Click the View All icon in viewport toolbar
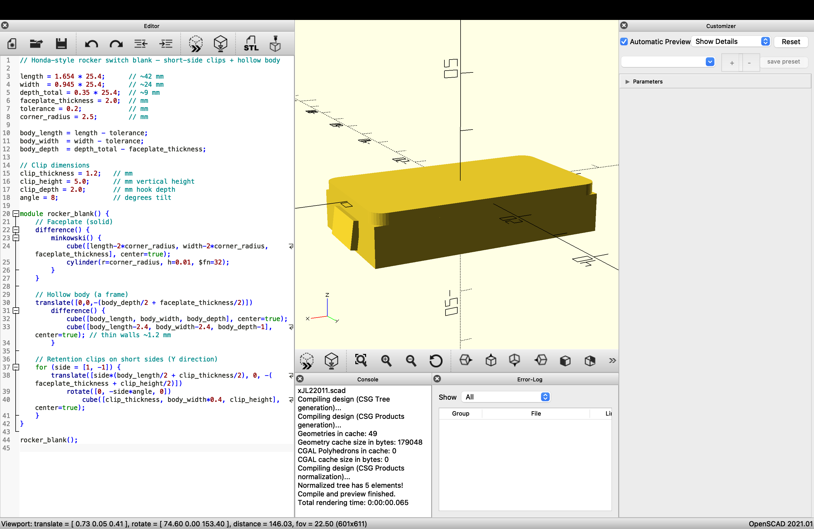Image resolution: width=814 pixels, height=529 pixels. click(361, 360)
